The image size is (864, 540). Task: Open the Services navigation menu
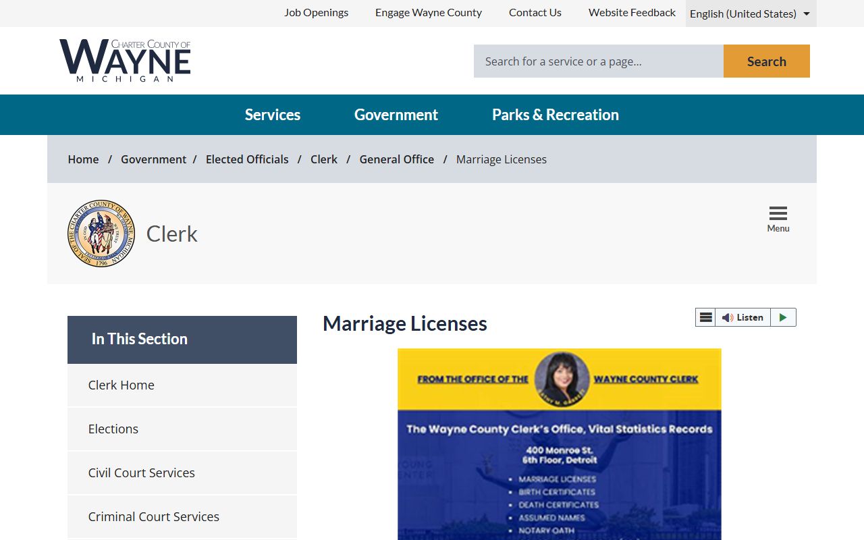click(273, 115)
